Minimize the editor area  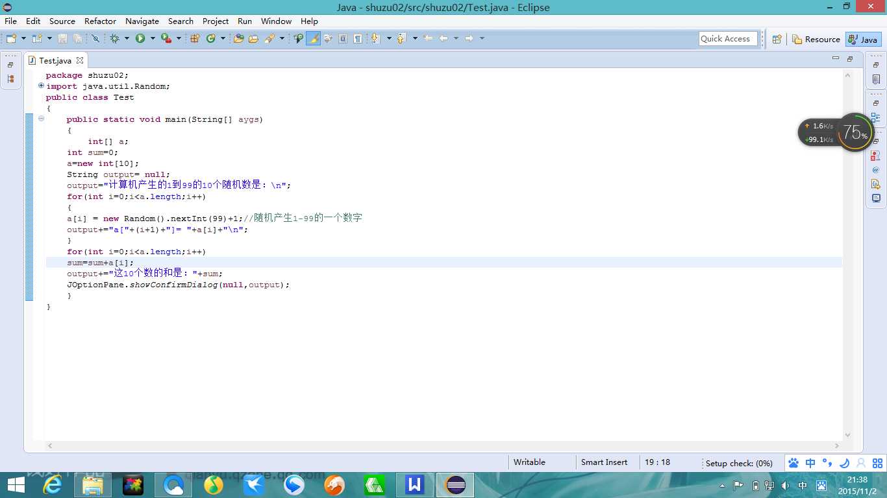pyautogui.click(x=836, y=58)
